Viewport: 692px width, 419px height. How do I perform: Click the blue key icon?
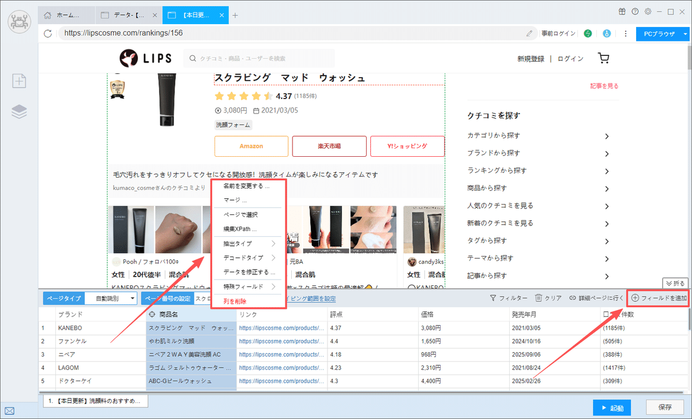[606, 33]
